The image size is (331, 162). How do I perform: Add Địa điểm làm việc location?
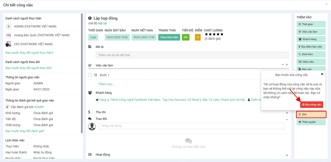(311, 46)
